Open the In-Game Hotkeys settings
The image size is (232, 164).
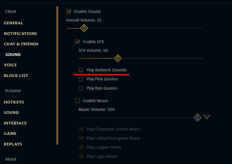pyautogui.click(x=14, y=102)
